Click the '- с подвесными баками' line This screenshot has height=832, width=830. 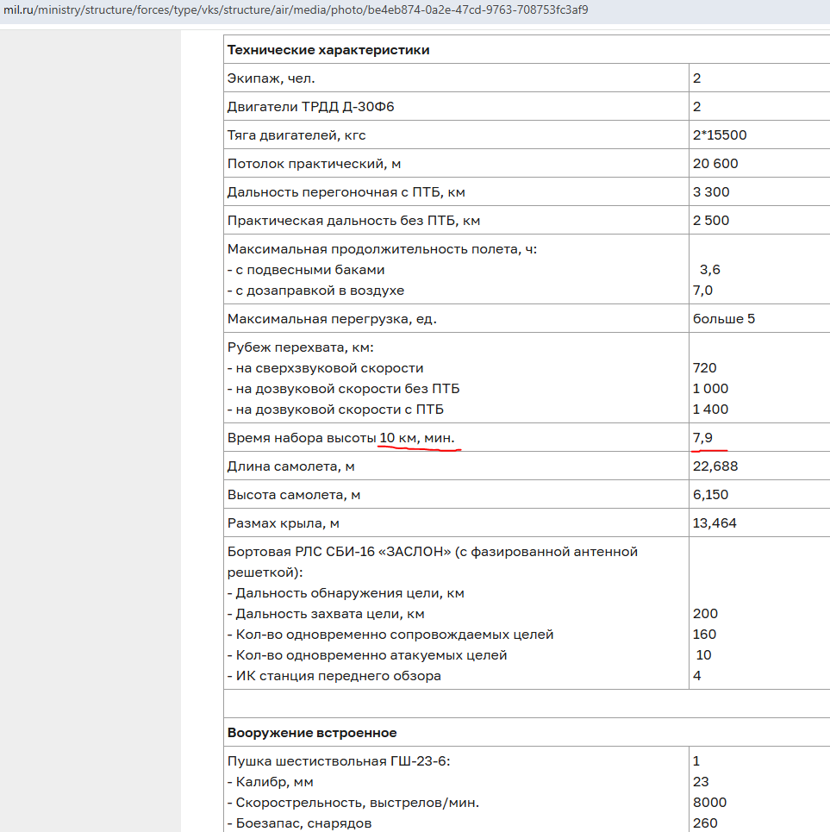point(306,270)
